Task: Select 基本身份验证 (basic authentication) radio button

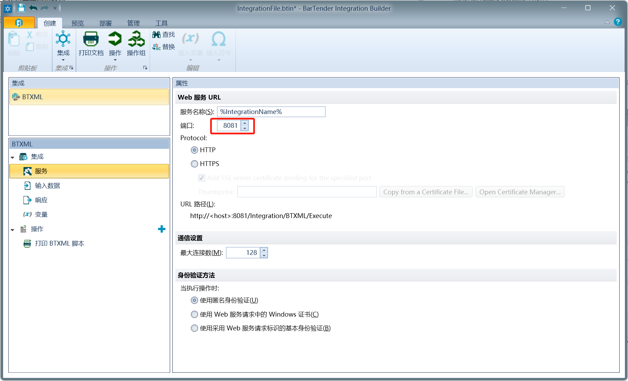Action: 195,328
